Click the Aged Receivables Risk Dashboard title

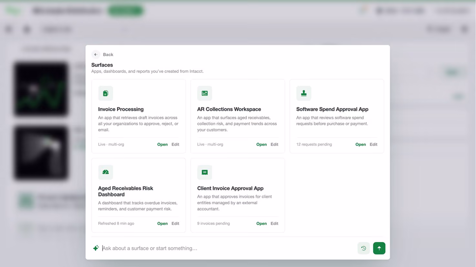pos(126,191)
